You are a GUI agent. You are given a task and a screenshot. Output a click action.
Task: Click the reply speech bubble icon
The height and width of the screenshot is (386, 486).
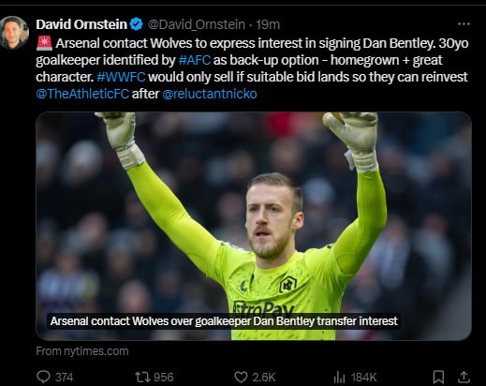click(43, 377)
